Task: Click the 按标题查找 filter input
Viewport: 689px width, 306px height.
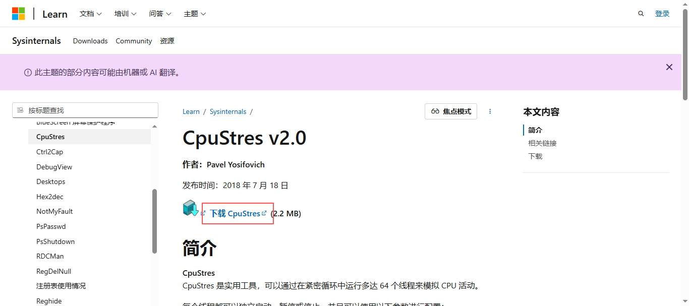Action: [x=85, y=110]
